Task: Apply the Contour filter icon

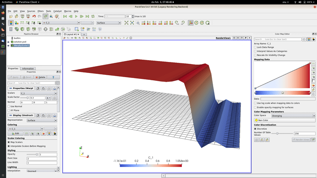Action: point(17,29)
